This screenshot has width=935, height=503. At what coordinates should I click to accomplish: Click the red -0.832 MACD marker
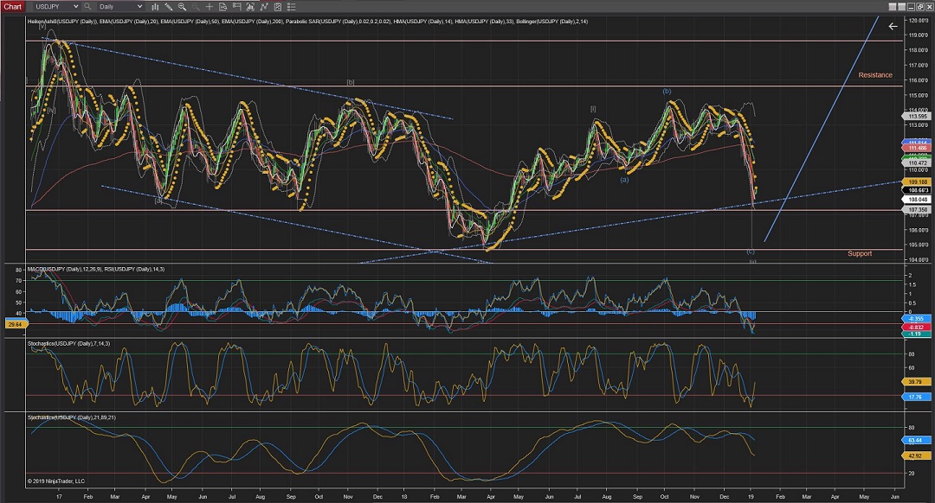point(918,327)
